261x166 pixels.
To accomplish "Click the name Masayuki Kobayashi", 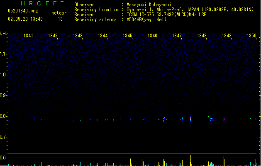I will 149,5.
